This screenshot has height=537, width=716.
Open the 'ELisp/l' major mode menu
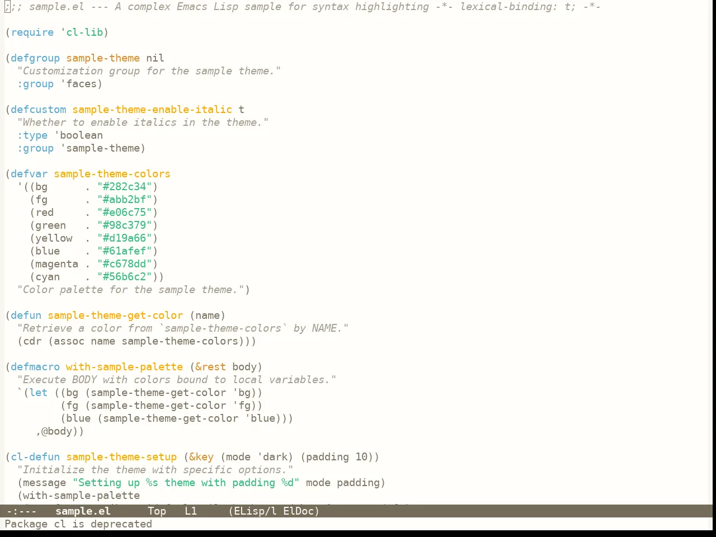pyautogui.click(x=256, y=511)
